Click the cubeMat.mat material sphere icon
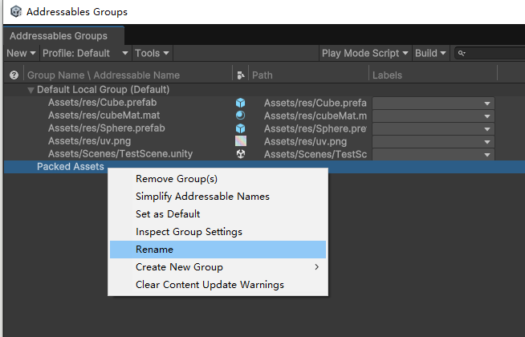The height and width of the screenshot is (337, 525). pyautogui.click(x=240, y=116)
